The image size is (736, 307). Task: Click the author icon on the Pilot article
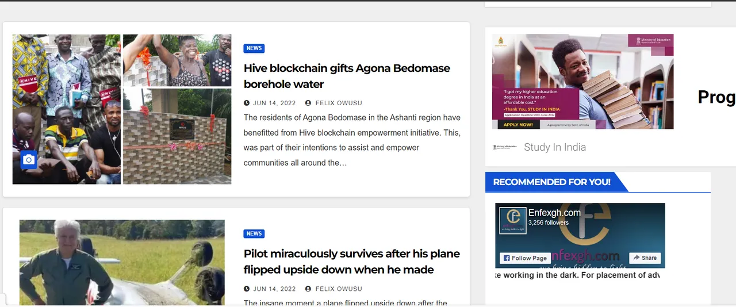tap(308, 289)
